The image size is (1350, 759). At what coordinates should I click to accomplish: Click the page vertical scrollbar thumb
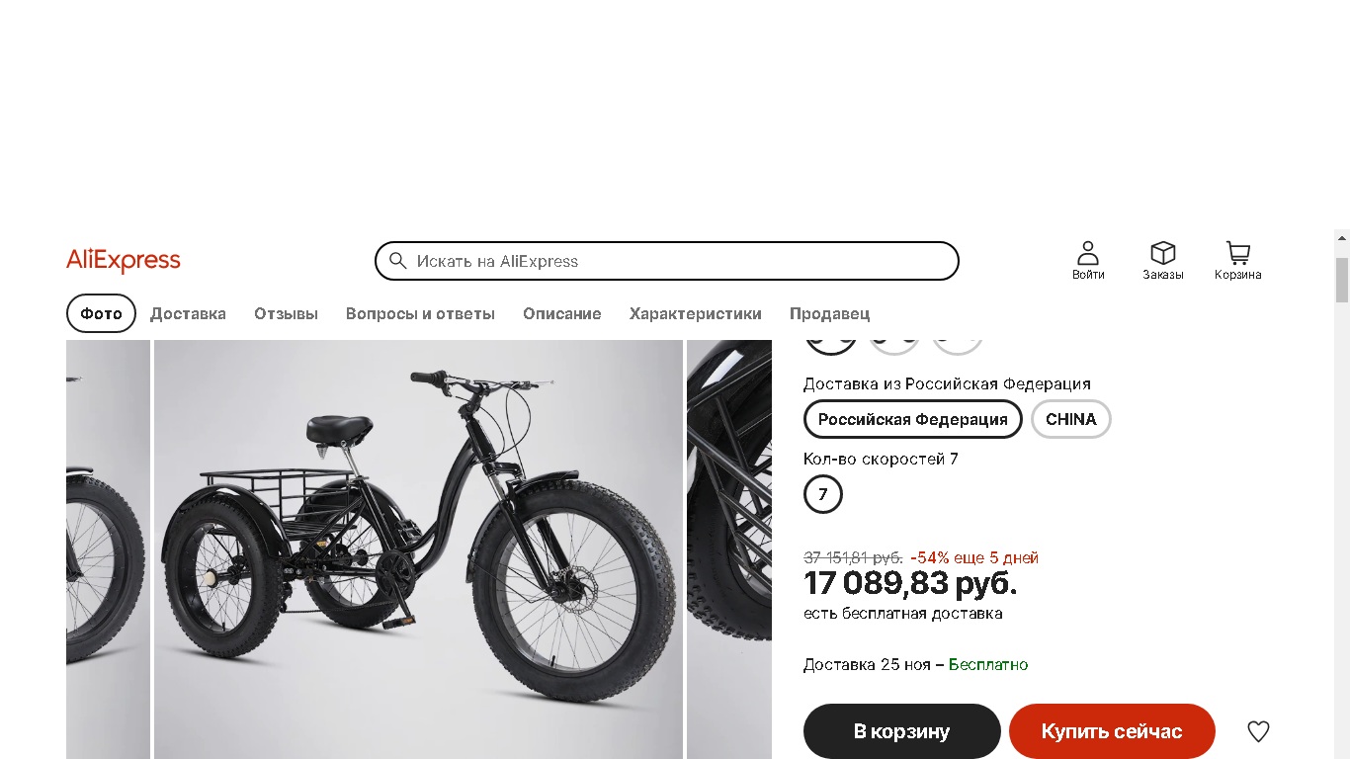click(x=1342, y=280)
